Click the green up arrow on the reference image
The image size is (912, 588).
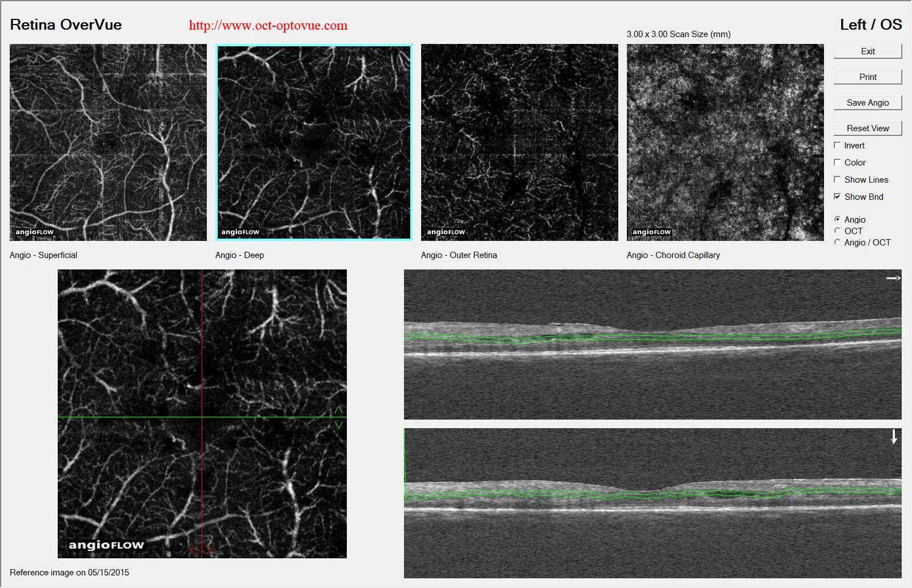pos(338,410)
